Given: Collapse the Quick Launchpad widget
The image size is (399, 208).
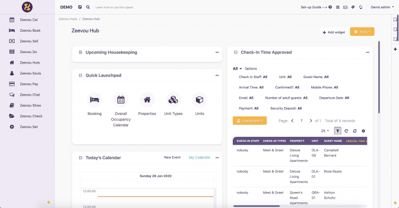Looking at the screenshot, I should pos(81,75).
